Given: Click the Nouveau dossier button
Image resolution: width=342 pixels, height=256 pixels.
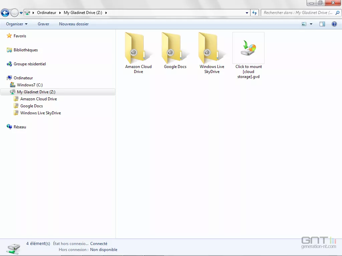Looking at the screenshot, I should pos(74,24).
